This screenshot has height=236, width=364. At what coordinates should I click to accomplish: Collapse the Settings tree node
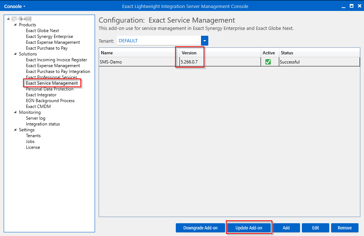pyautogui.click(x=15, y=130)
